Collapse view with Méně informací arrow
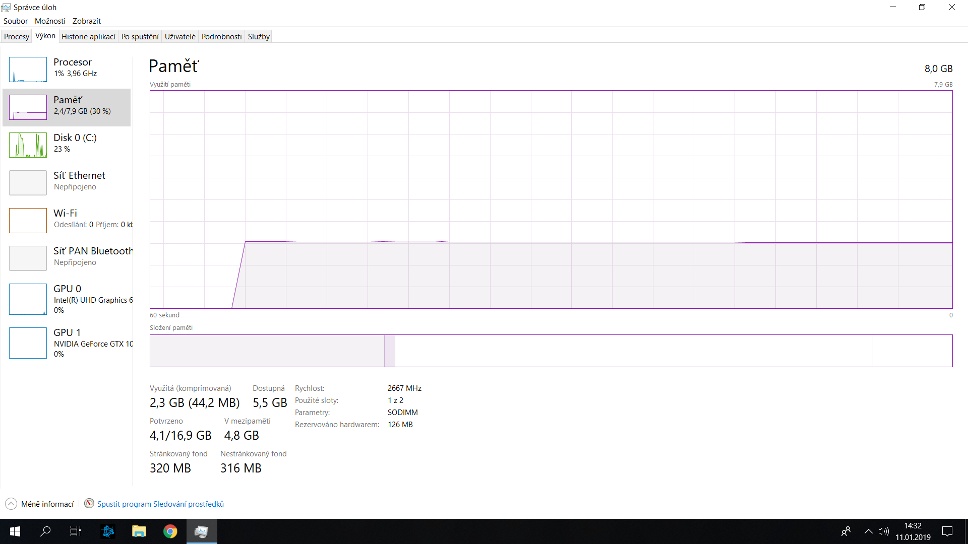This screenshot has width=968, height=544. tap(11, 504)
